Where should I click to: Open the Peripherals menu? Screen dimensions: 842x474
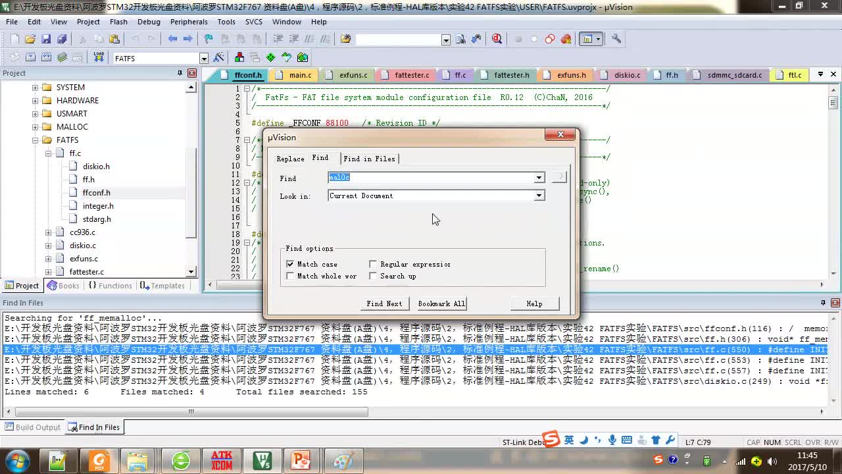tap(189, 22)
